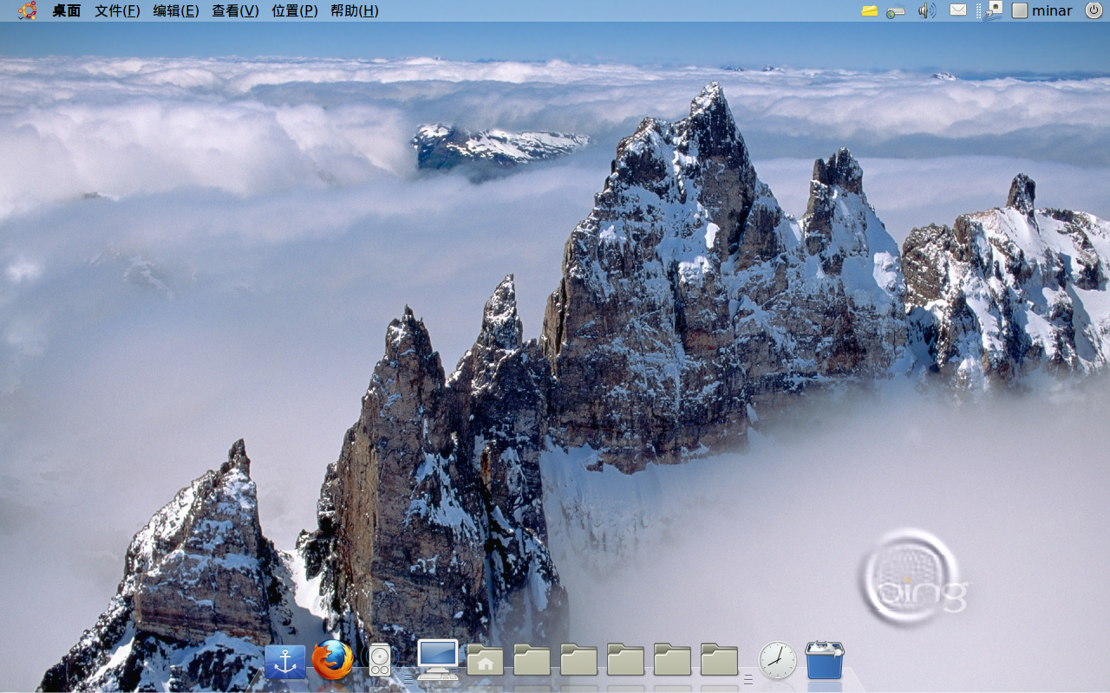Open the yellow sticky notes tray icon
This screenshot has width=1110, height=693.
point(870,10)
